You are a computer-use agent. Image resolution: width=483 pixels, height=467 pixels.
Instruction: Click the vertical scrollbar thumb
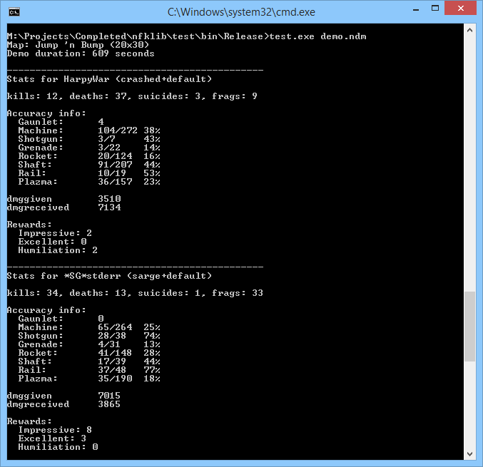coord(469,327)
